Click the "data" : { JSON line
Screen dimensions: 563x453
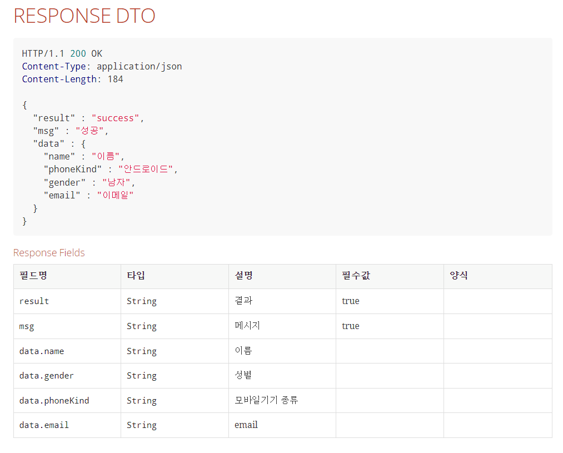[59, 144]
